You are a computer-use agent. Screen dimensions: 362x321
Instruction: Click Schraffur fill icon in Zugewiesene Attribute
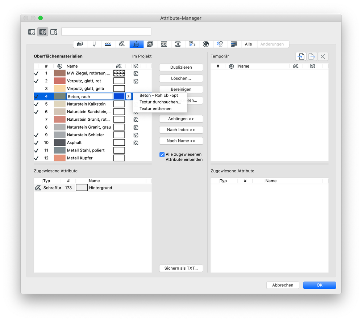tap(38, 188)
